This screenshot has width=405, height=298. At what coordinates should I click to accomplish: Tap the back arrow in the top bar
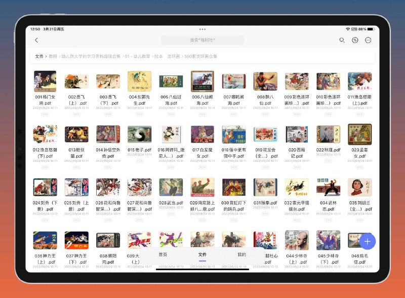click(36, 40)
